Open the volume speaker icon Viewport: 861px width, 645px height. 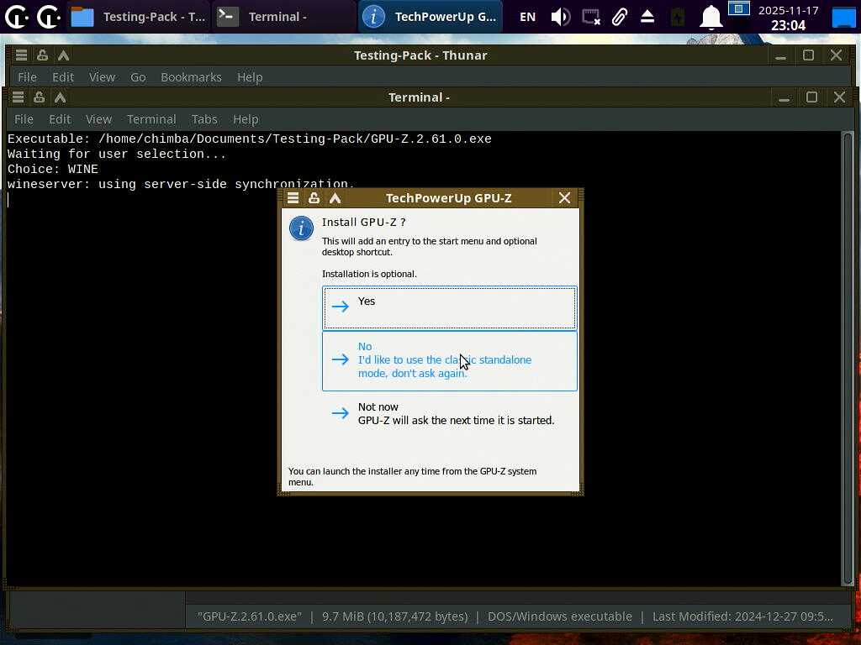[561, 17]
